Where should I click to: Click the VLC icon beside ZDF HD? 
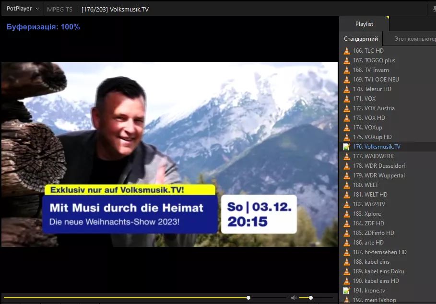346,223
